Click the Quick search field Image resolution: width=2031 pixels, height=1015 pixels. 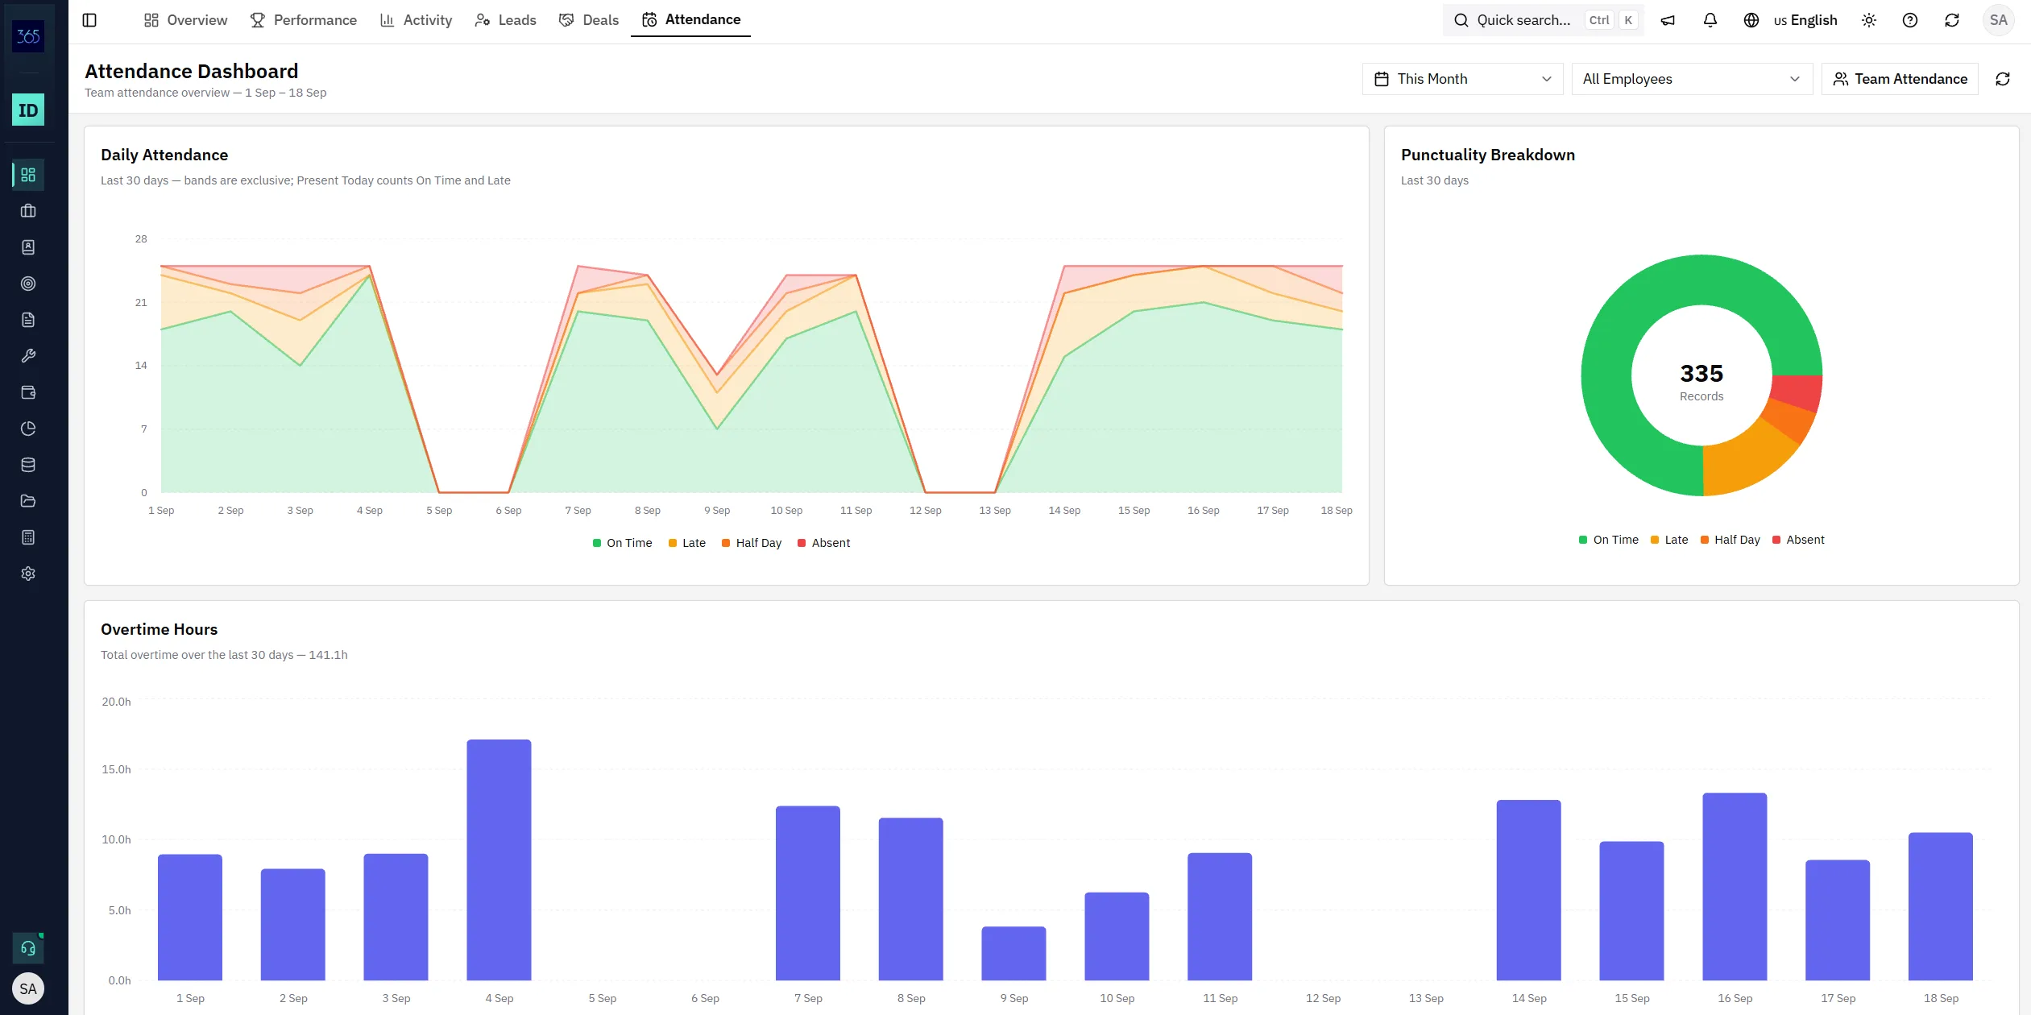[1544, 20]
